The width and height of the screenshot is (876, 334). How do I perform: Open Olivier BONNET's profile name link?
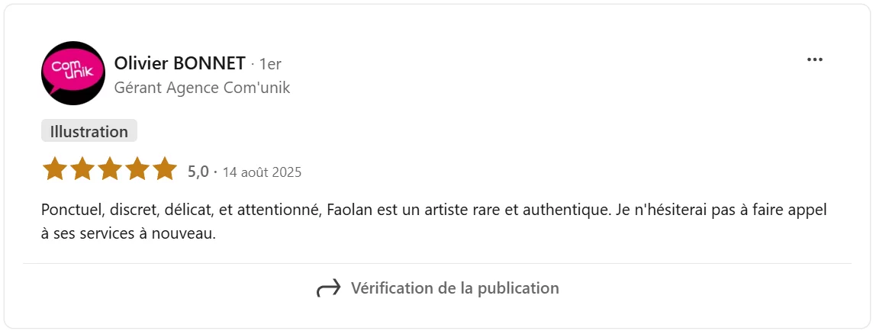coord(179,63)
